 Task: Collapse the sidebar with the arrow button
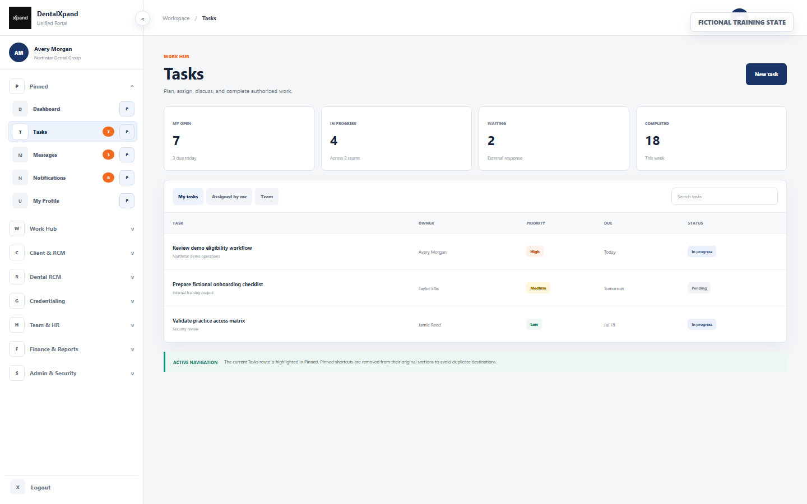[x=143, y=18]
